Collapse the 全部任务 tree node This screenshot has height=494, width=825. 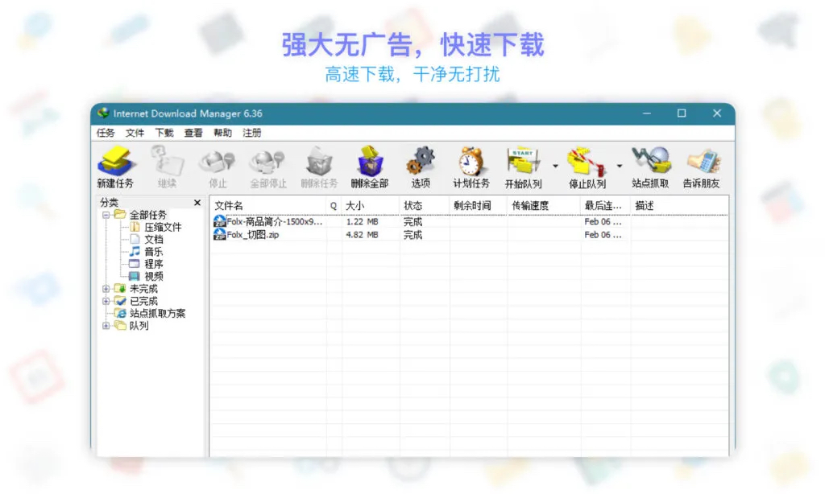(106, 215)
